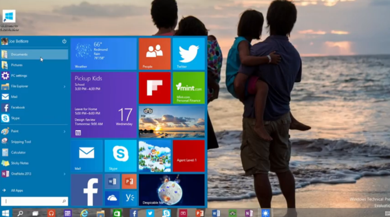Image resolution: width=390 pixels, height=217 pixels.
Task: Open the Despicable Me game tile
Action: pos(172,190)
